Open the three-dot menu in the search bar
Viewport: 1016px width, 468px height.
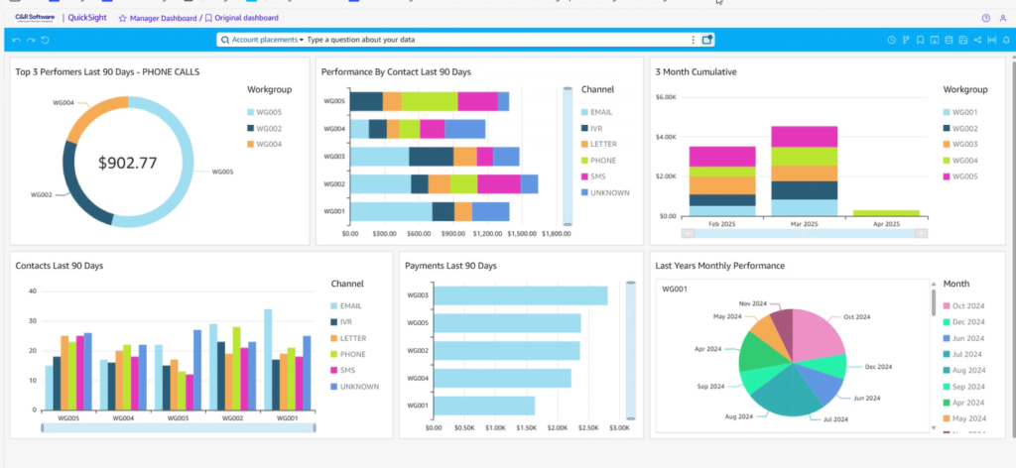coord(693,40)
